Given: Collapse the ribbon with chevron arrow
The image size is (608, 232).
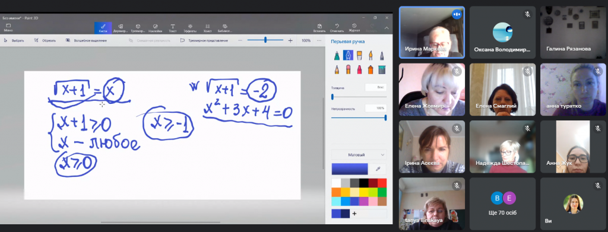Looking at the screenshot, I should click(x=387, y=28).
